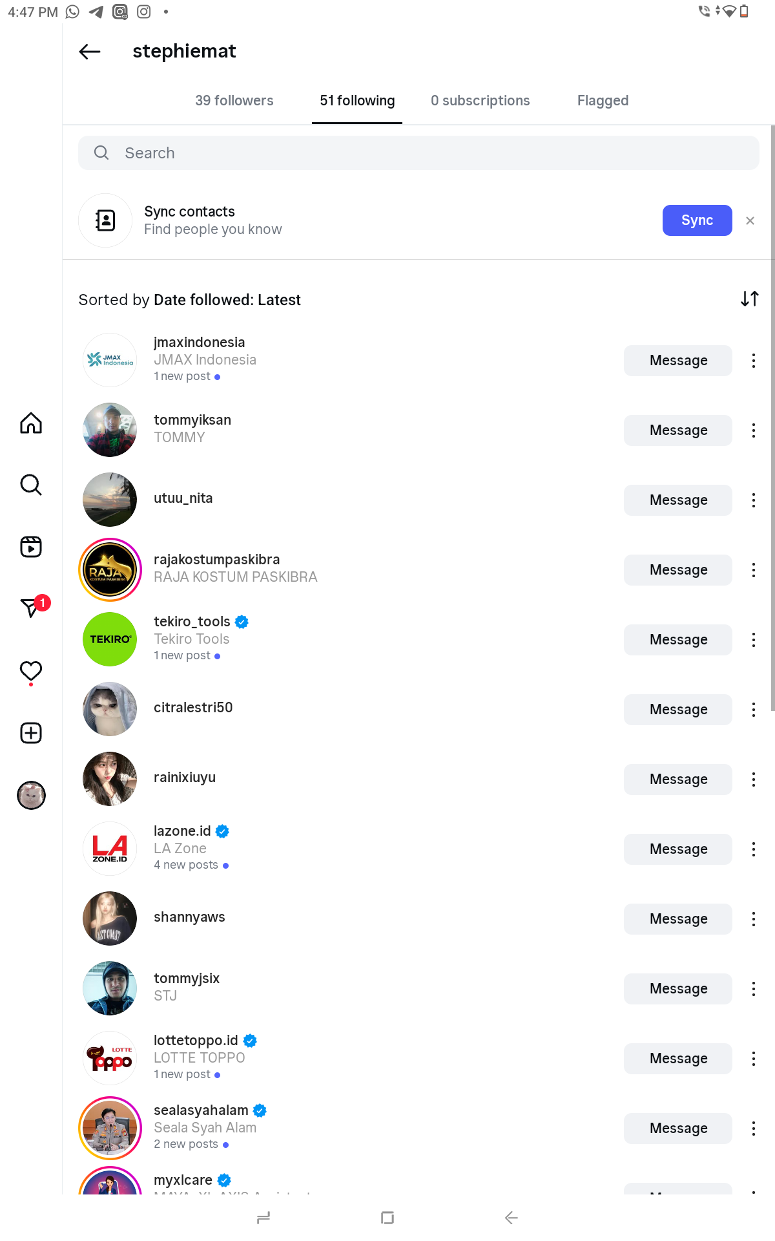Image resolution: width=775 pixels, height=1241 pixels.
Task: View rajakostumpaskibra's story thumbnail
Action: click(110, 570)
